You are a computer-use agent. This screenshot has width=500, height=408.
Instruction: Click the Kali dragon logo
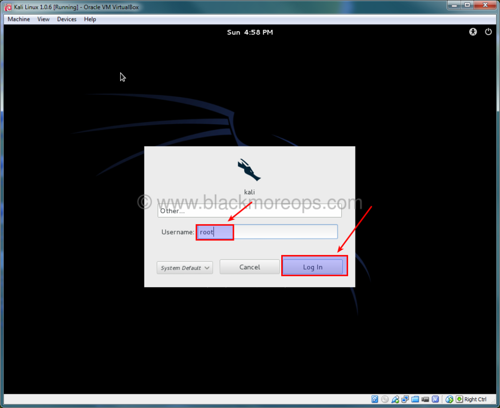(249, 170)
